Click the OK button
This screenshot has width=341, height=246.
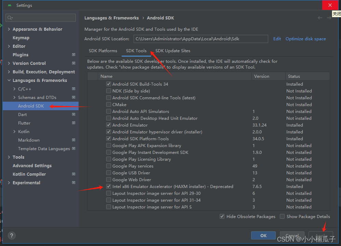tap(263, 235)
